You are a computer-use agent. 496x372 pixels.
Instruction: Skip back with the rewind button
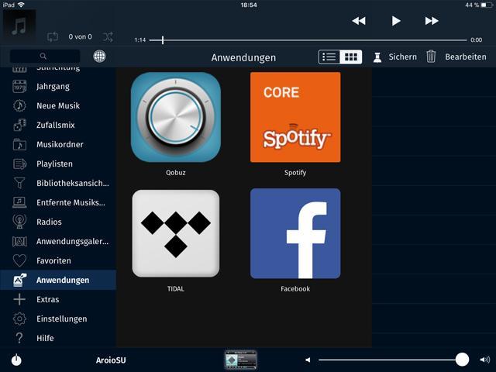[x=359, y=21]
